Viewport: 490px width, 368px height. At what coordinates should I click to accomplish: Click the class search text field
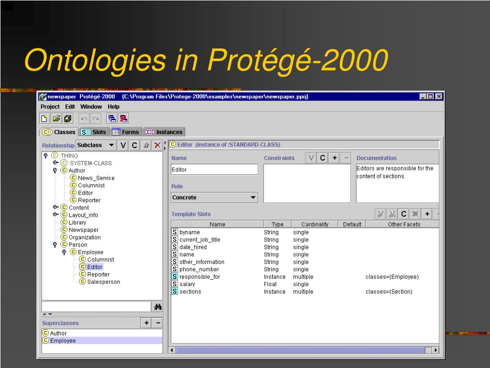click(97, 307)
